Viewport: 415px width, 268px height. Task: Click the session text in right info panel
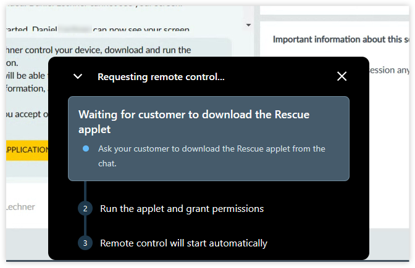[388, 70]
